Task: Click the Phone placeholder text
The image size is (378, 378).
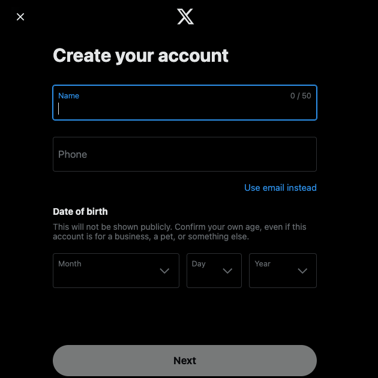Action: (73, 154)
